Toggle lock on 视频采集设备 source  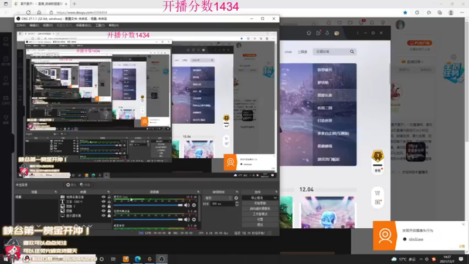tap(109, 197)
